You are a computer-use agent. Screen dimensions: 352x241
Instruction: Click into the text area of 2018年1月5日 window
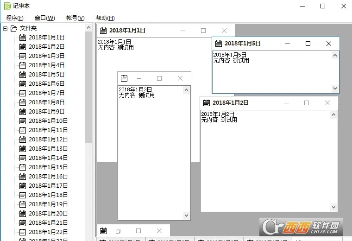pos(272,72)
